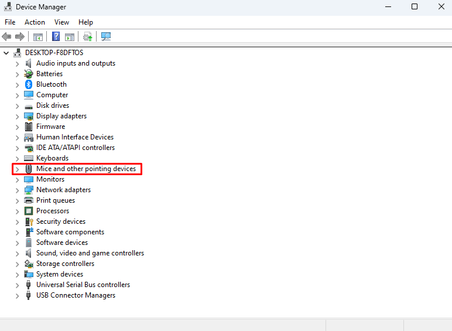Select the DESKTOP-F8DFTOS root label
The height and width of the screenshot is (331, 452).
(x=54, y=53)
